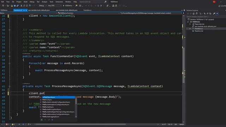226x127 pixels.
Task: Open the View menu
Action: [x=8, y=2]
